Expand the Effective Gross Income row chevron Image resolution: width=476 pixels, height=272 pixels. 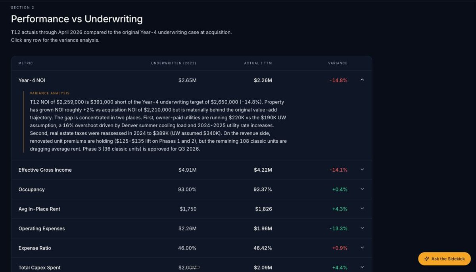tap(362, 170)
